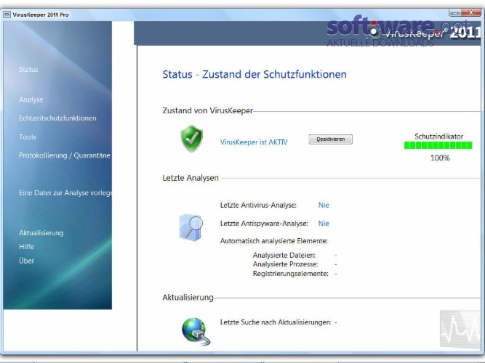Click Nie next to Letzte Antispyware-Analyse
Image resolution: width=485 pixels, height=363 pixels.
(x=324, y=224)
